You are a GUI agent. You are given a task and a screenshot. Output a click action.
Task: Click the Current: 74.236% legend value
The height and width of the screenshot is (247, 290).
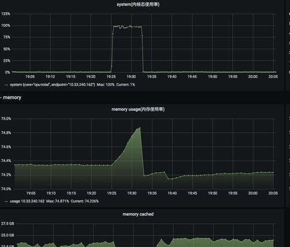click(x=85, y=201)
